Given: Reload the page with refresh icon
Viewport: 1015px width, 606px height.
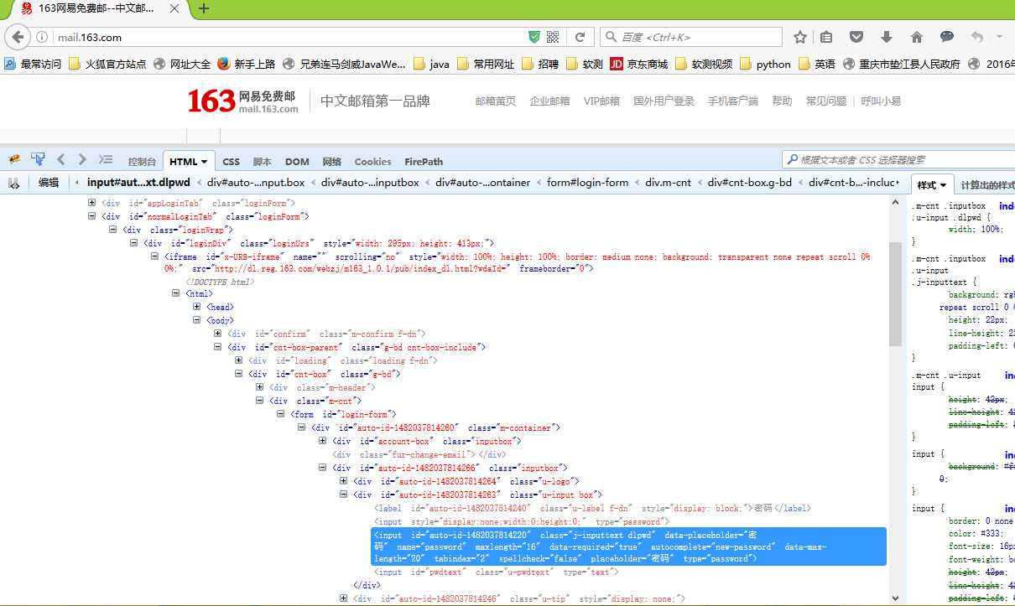Looking at the screenshot, I should [x=580, y=37].
